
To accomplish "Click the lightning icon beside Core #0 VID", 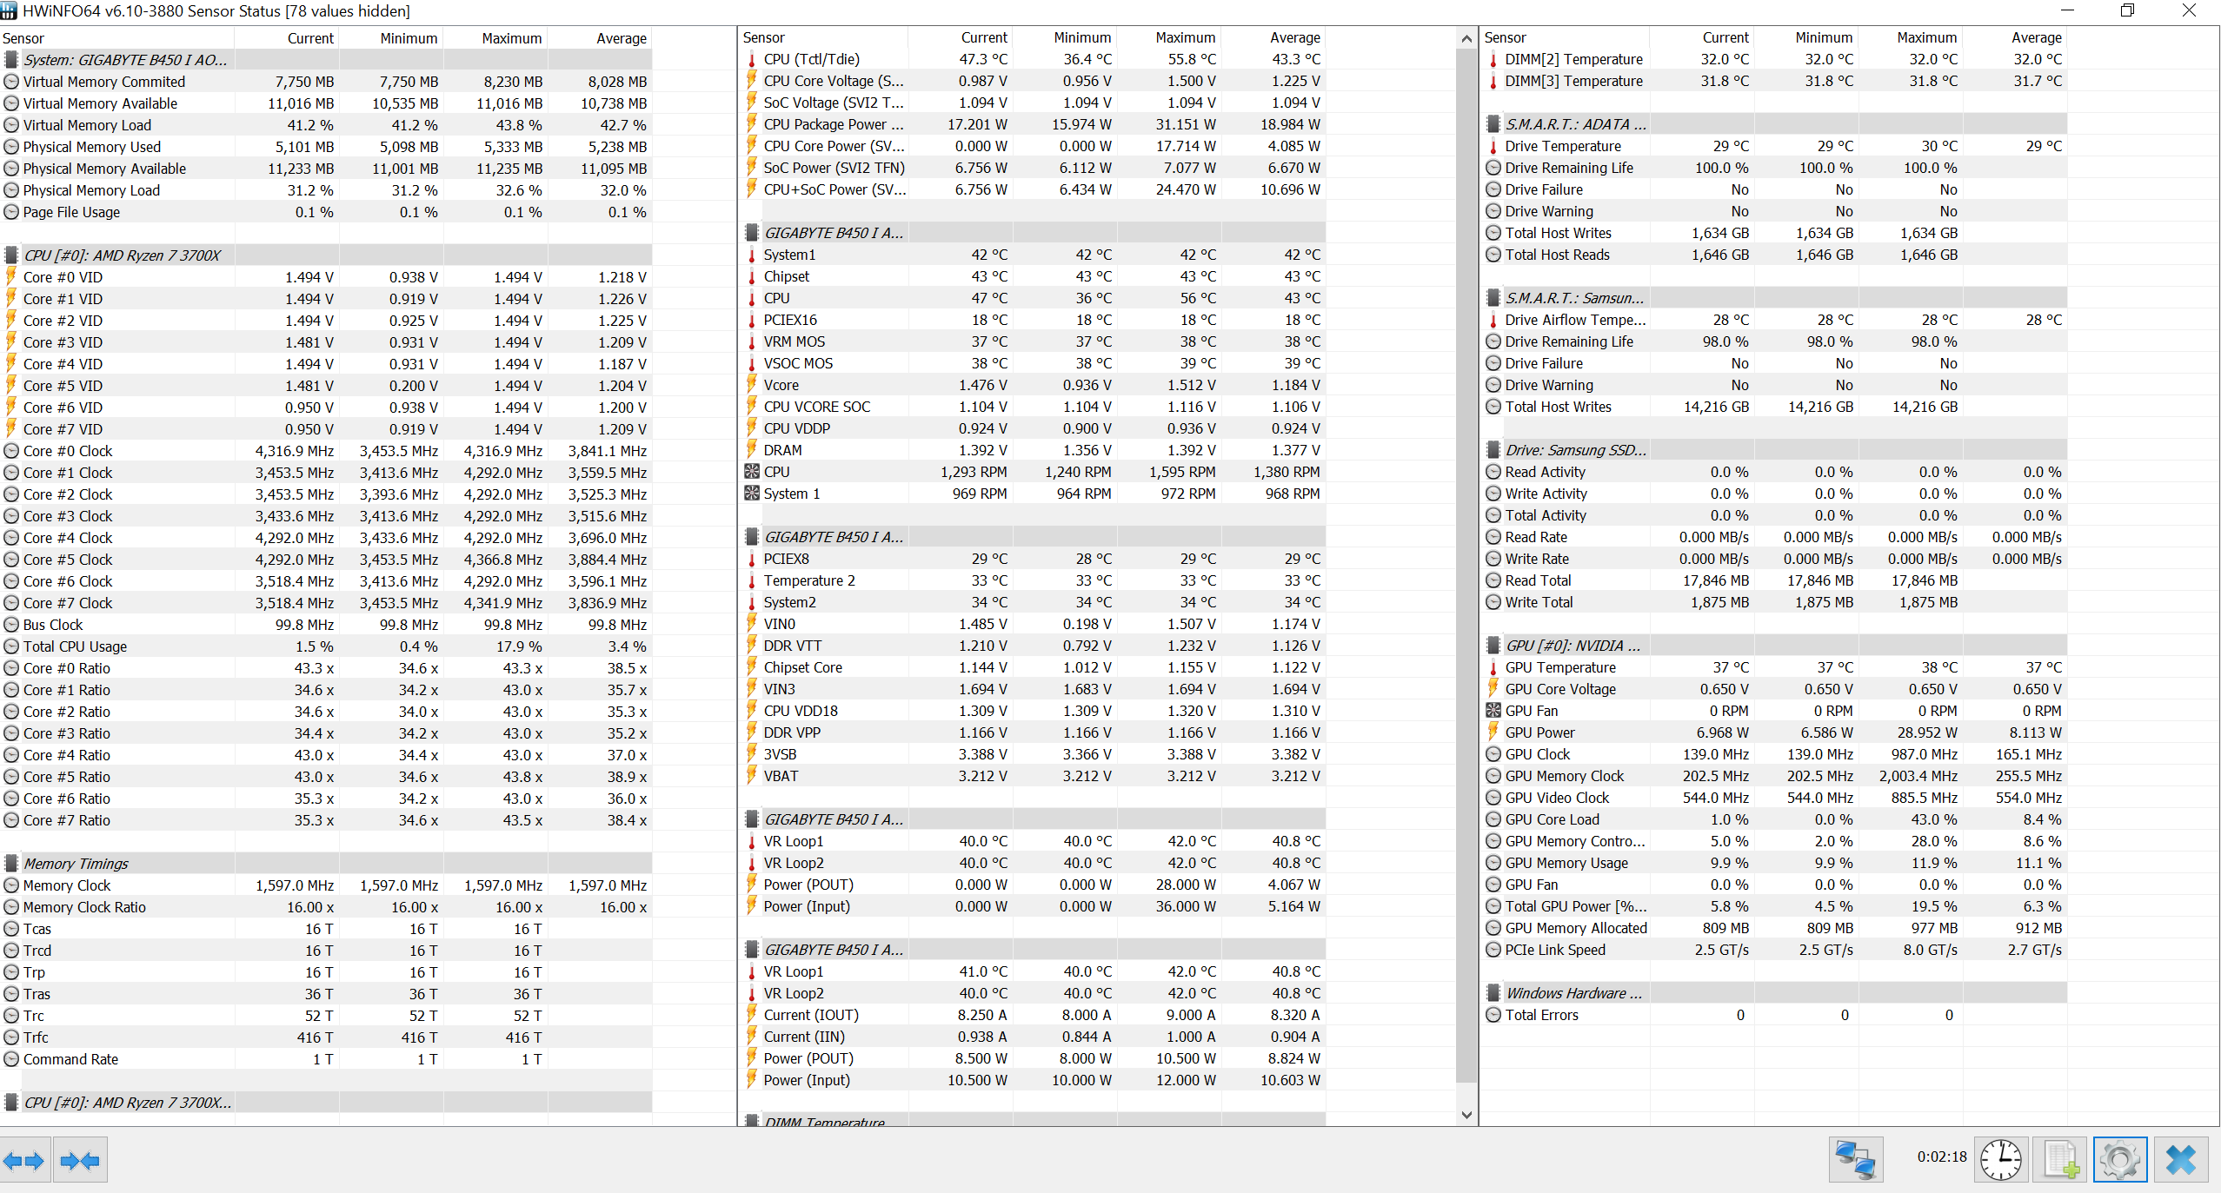I will point(11,277).
